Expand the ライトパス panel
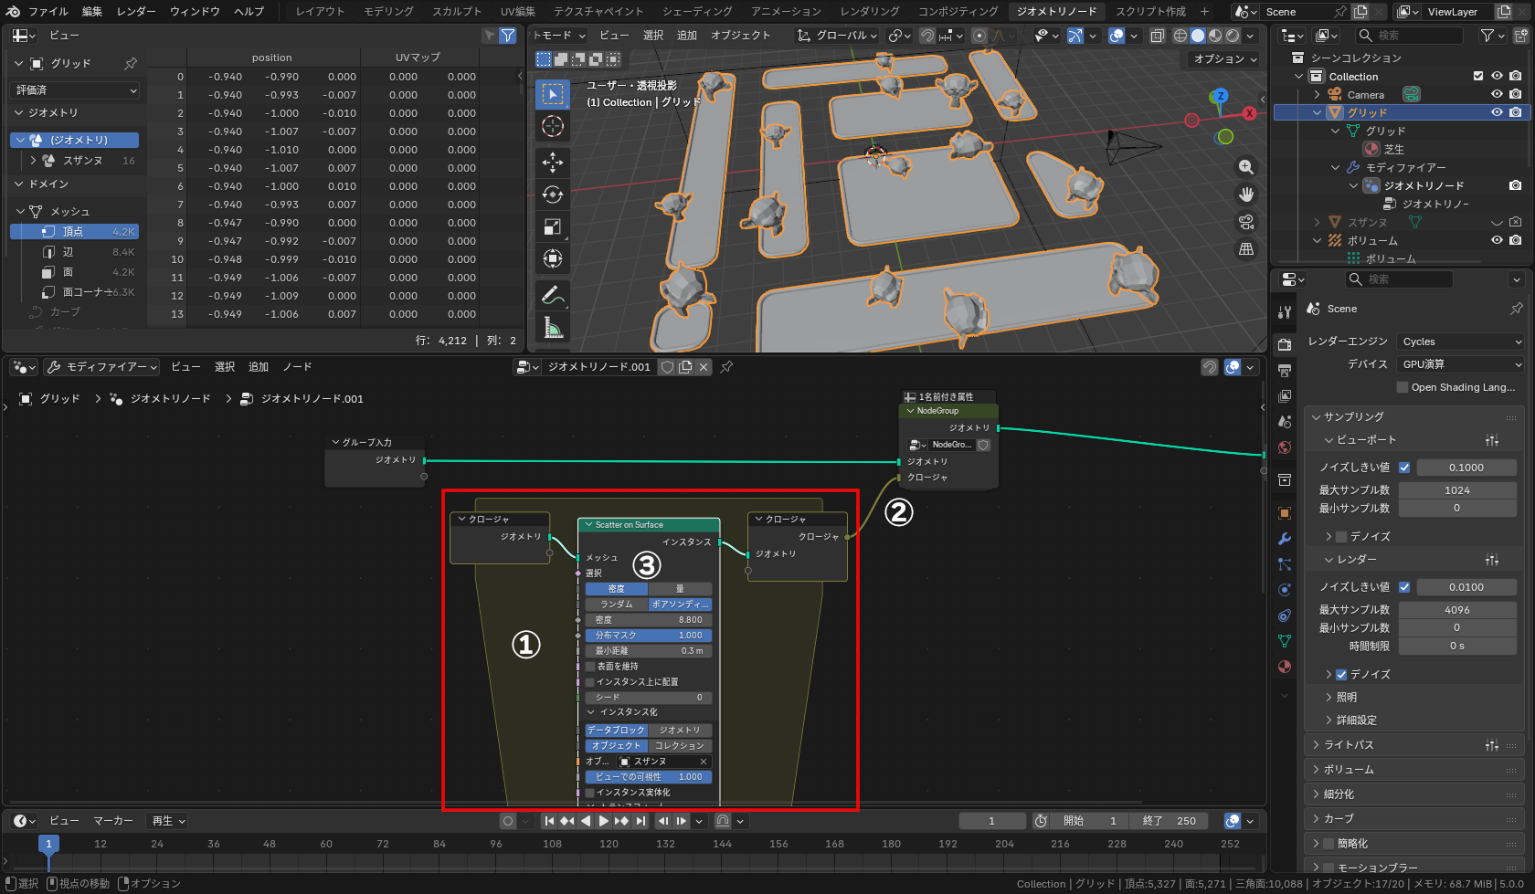 [x=1349, y=745]
